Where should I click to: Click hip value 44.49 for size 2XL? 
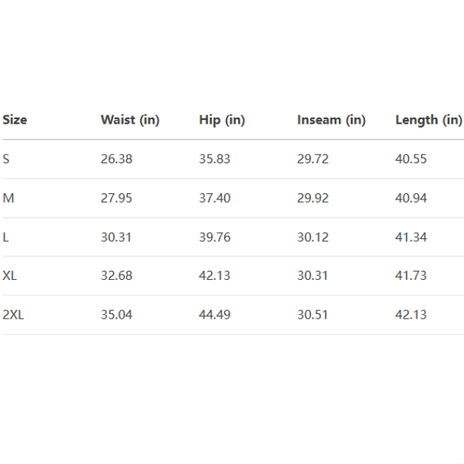tap(214, 315)
